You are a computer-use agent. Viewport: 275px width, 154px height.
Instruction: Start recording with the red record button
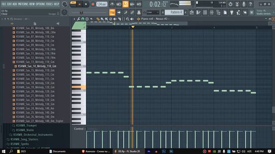pyautogui.click(x=93, y=4)
